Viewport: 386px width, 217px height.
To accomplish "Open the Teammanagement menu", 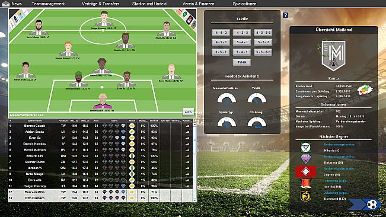I will [x=48, y=4].
